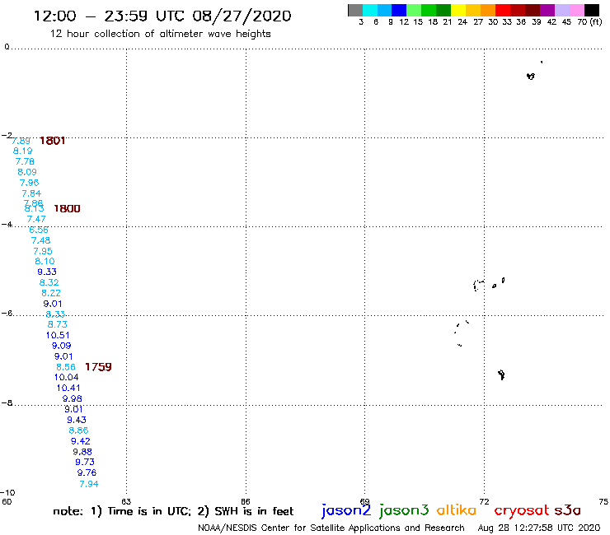
Task: Click the Aug 28 12:27:58 UTC timestamp
Action: [x=539, y=528]
